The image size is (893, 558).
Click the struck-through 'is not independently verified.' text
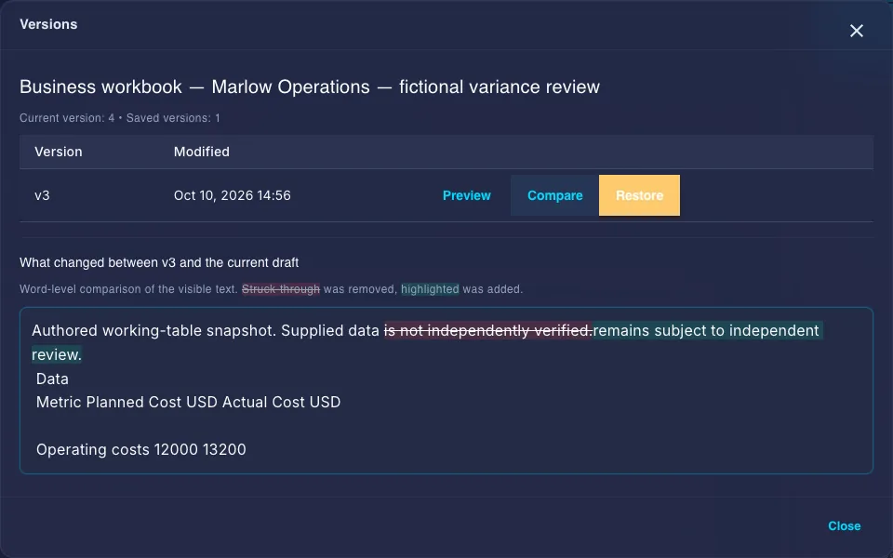pos(488,330)
